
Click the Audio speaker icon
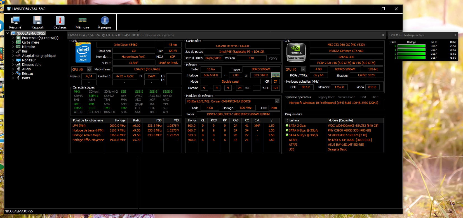coord(18,69)
